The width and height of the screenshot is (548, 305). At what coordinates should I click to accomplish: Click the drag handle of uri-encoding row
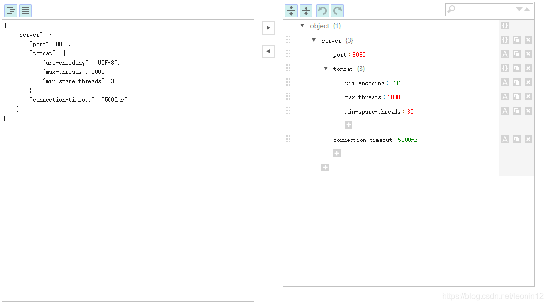coord(288,82)
